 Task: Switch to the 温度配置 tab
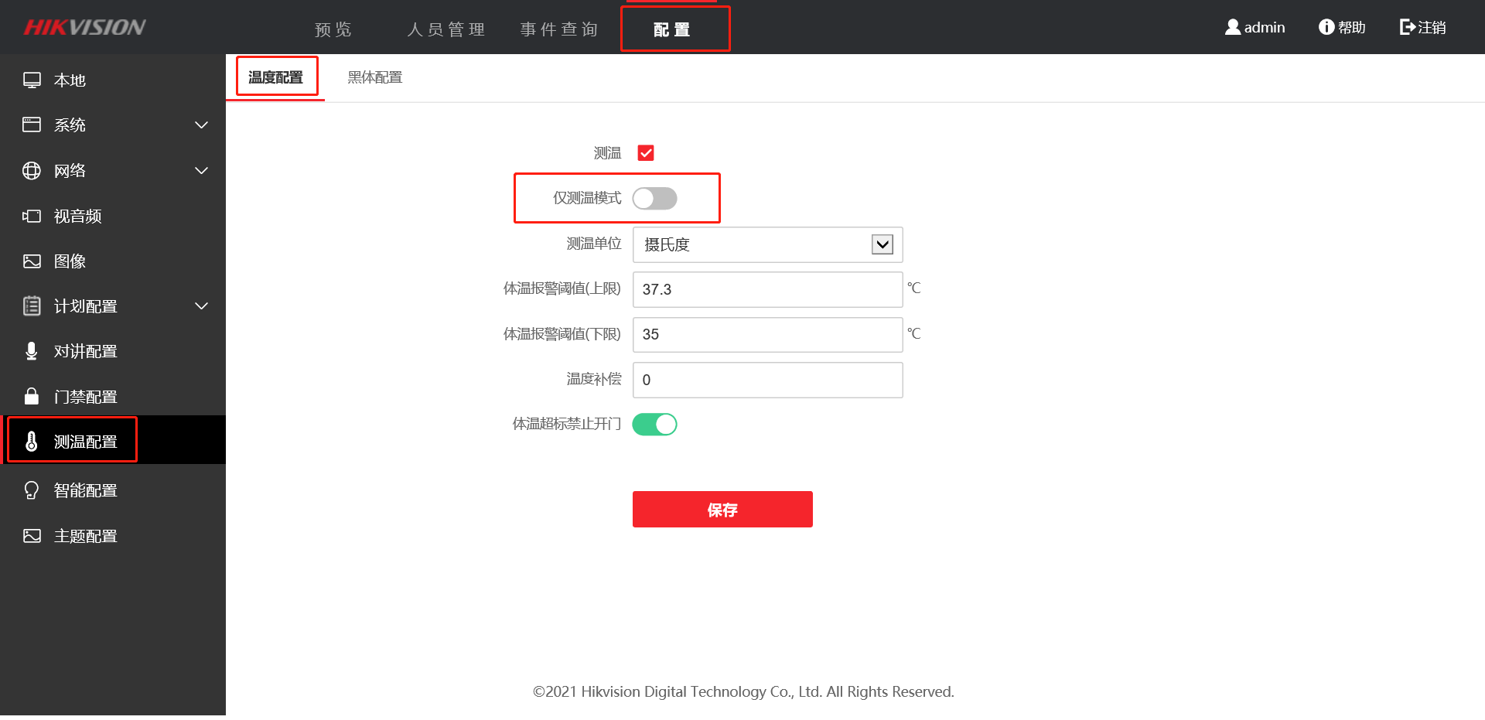click(x=275, y=77)
